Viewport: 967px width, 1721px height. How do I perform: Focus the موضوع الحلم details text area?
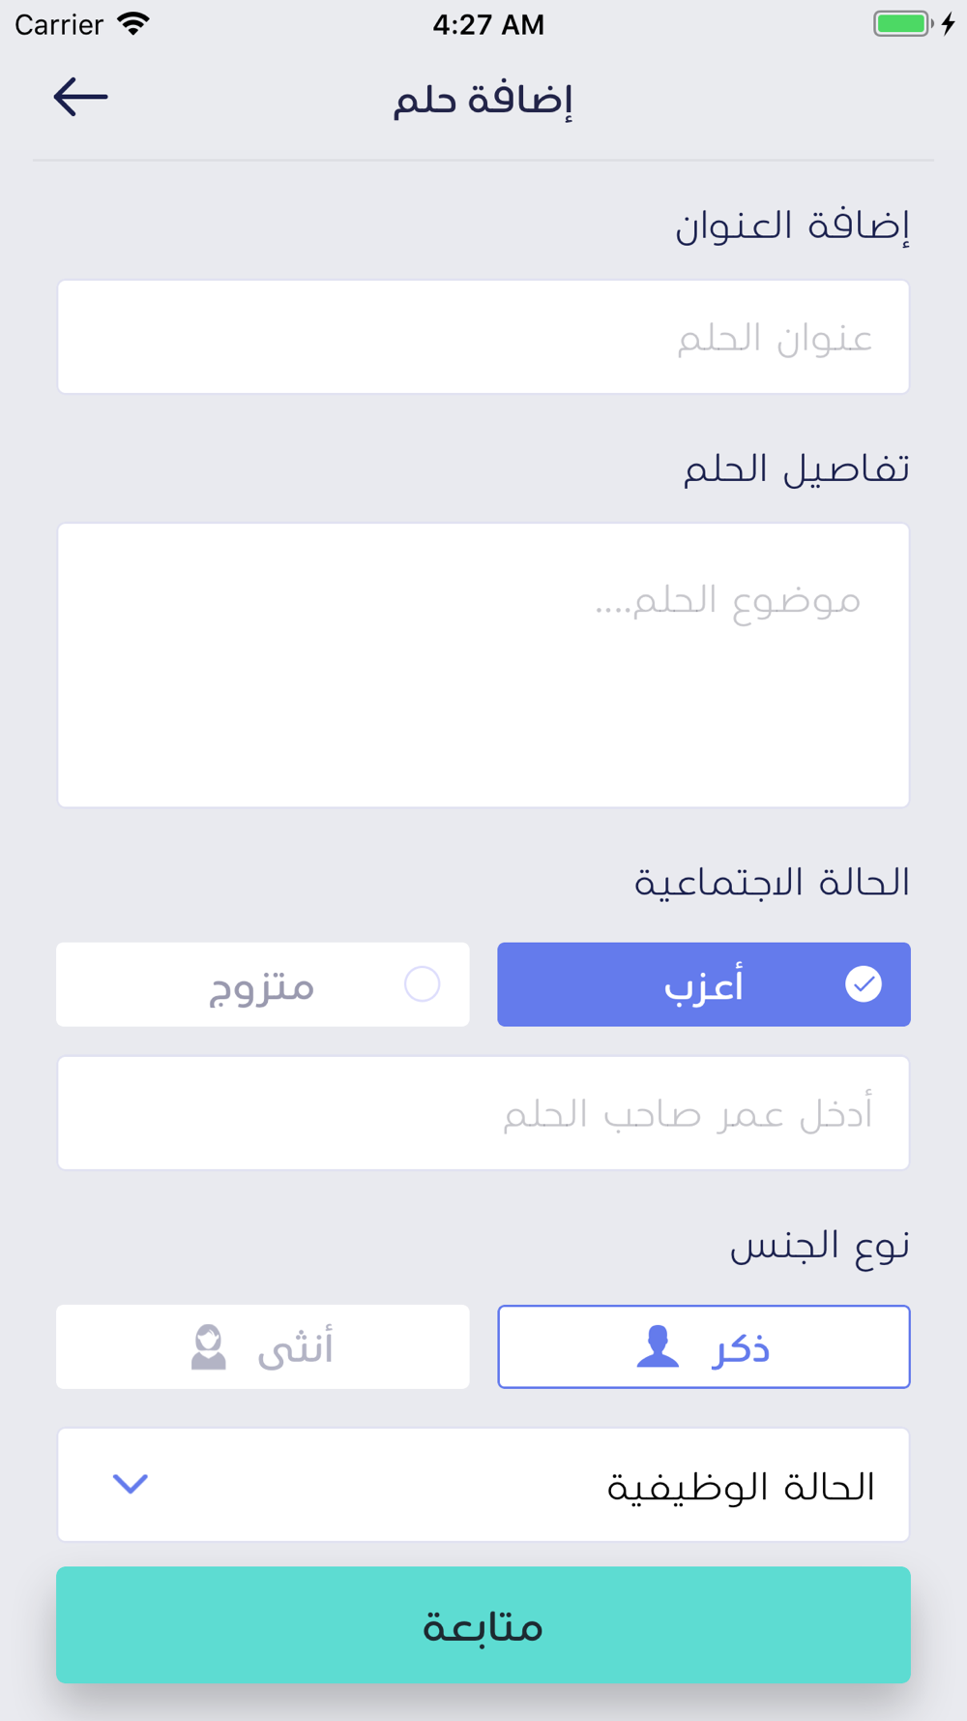(x=483, y=665)
